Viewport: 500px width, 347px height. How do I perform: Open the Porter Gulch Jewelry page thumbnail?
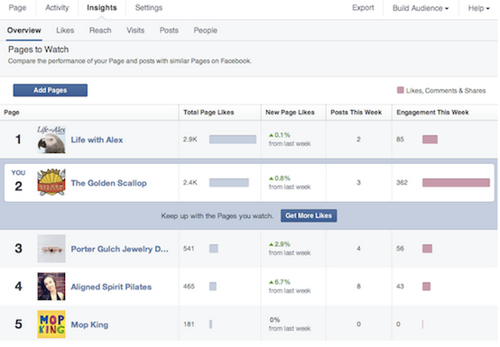point(51,249)
